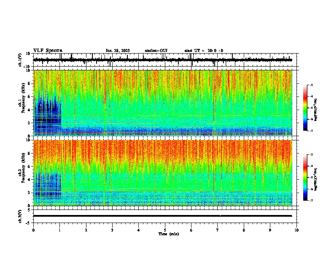Click the time axis tick label "4"
Viewport: 334px width, 258px height.
[139, 230]
